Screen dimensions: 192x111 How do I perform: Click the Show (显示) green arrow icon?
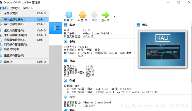coord(106,15)
